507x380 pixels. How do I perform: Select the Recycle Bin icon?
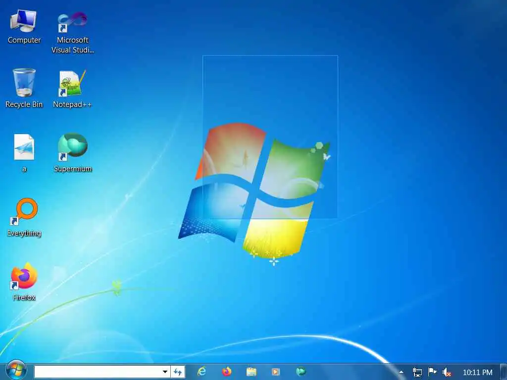[24, 88]
